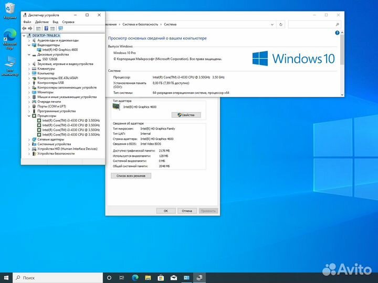
Task: Open address bar history dropdown in System window
Action: pos(272,24)
